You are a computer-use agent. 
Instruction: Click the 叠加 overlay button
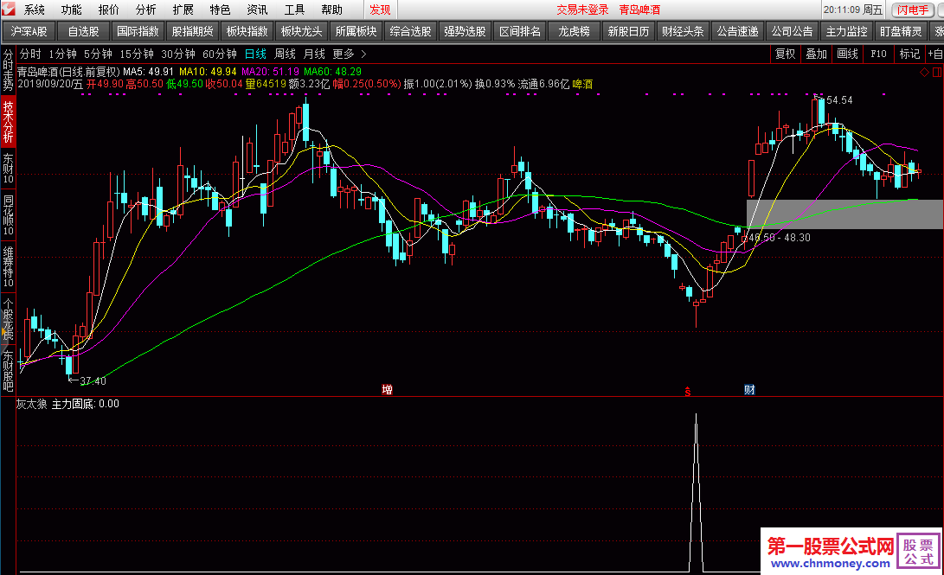click(816, 54)
